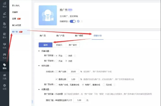Toggle the 推广比例 checkbox
The width and height of the screenshot is (161, 106).
coord(56,72)
